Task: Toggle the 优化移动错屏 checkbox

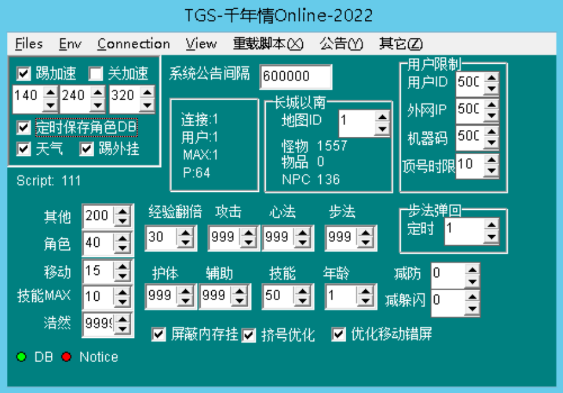Action: (x=339, y=335)
